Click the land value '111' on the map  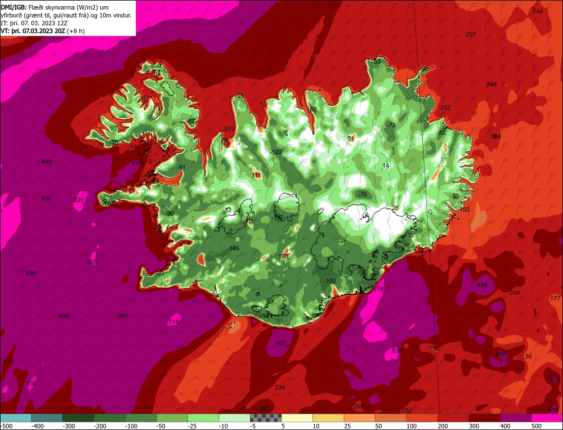[256, 175]
